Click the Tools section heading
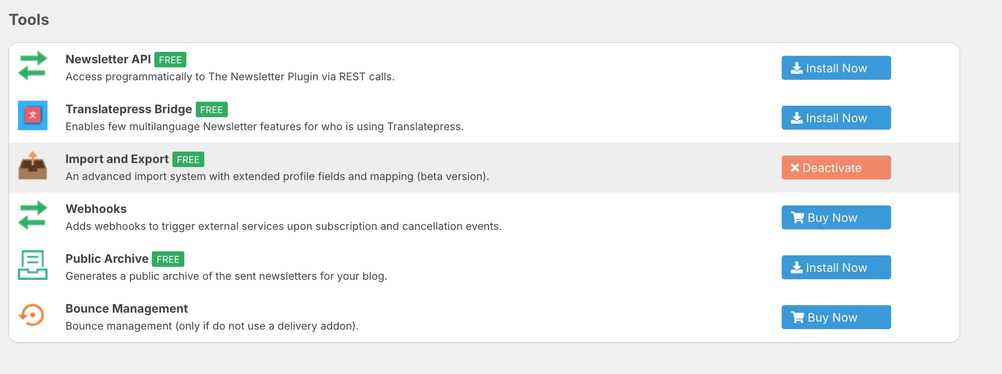1002x374 pixels. pos(29,19)
